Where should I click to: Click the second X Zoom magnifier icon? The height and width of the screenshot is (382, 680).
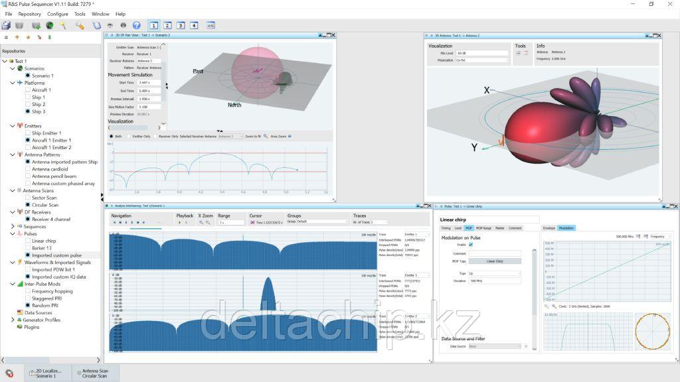point(208,222)
